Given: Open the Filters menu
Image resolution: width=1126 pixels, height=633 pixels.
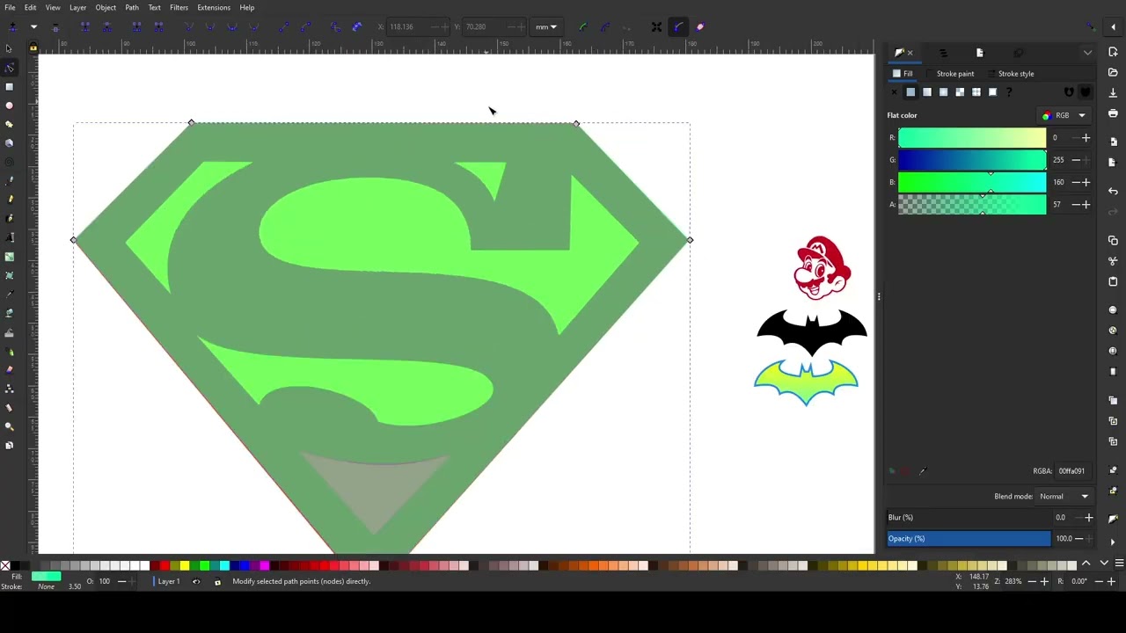Looking at the screenshot, I should click(x=179, y=7).
